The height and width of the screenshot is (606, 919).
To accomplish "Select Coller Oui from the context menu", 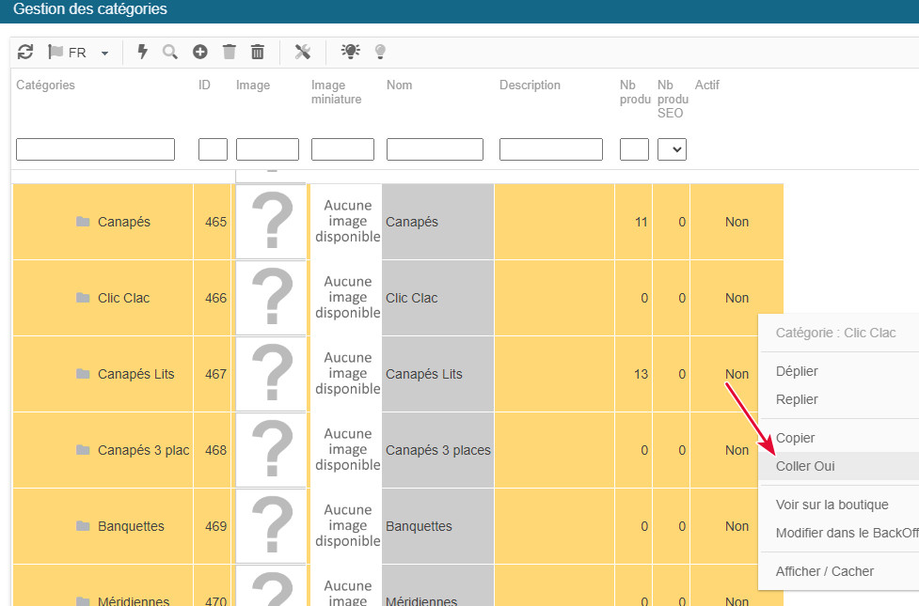I will 805,466.
